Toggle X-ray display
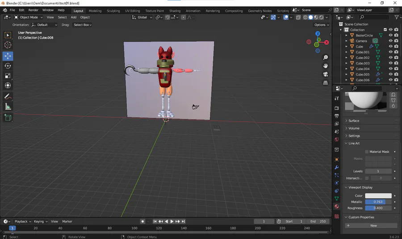 point(298,17)
